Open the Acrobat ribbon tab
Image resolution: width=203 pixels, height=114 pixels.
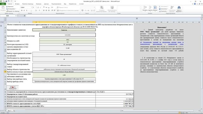tap(82, 4)
